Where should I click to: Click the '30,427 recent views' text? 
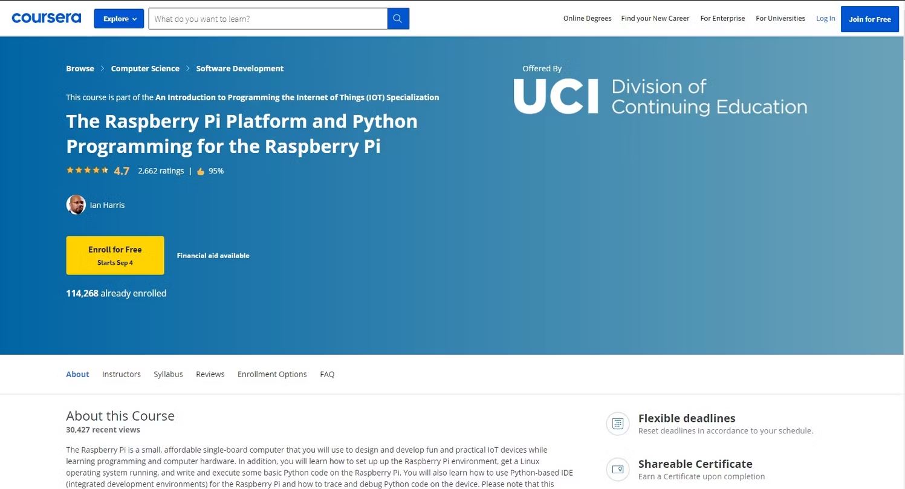pos(103,430)
